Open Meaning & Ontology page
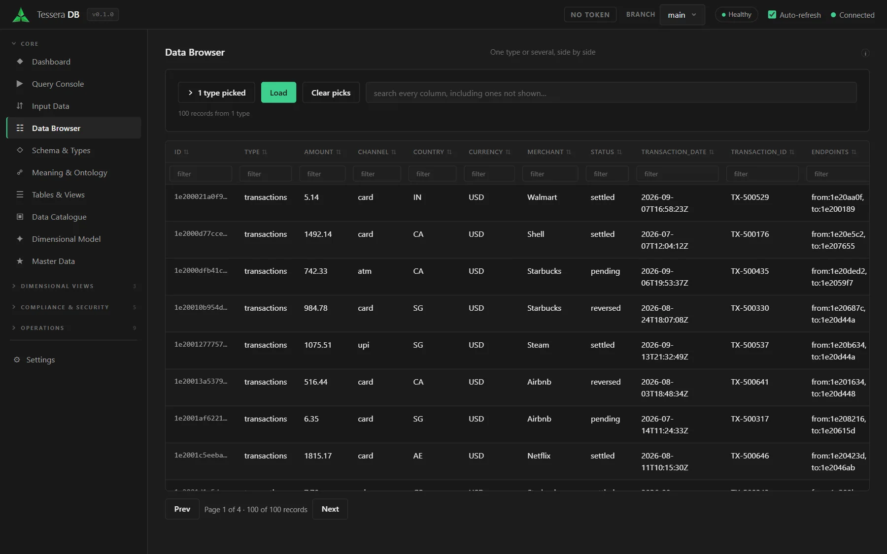887x554 pixels. click(x=74, y=172)
